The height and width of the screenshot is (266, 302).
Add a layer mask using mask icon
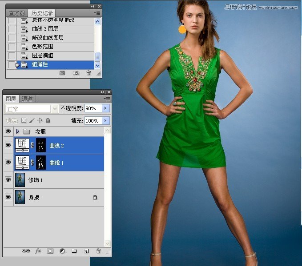pos(50,251)
